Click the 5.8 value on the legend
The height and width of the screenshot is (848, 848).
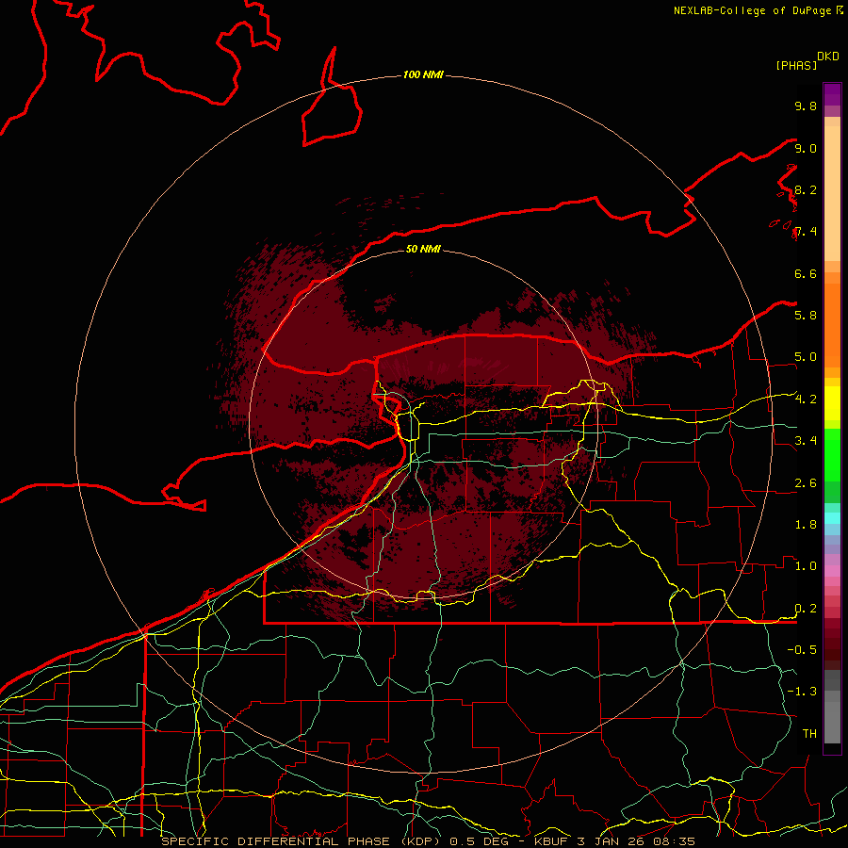[x=806, y=316]
